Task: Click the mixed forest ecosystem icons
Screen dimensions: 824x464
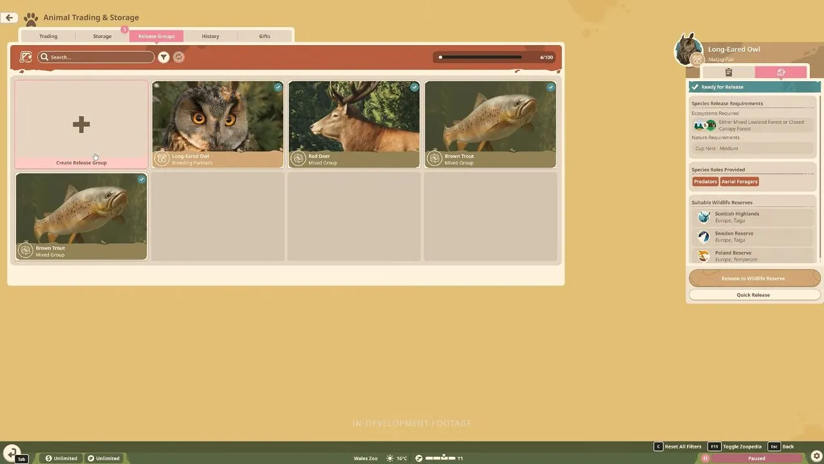Action: pos(704,125)
